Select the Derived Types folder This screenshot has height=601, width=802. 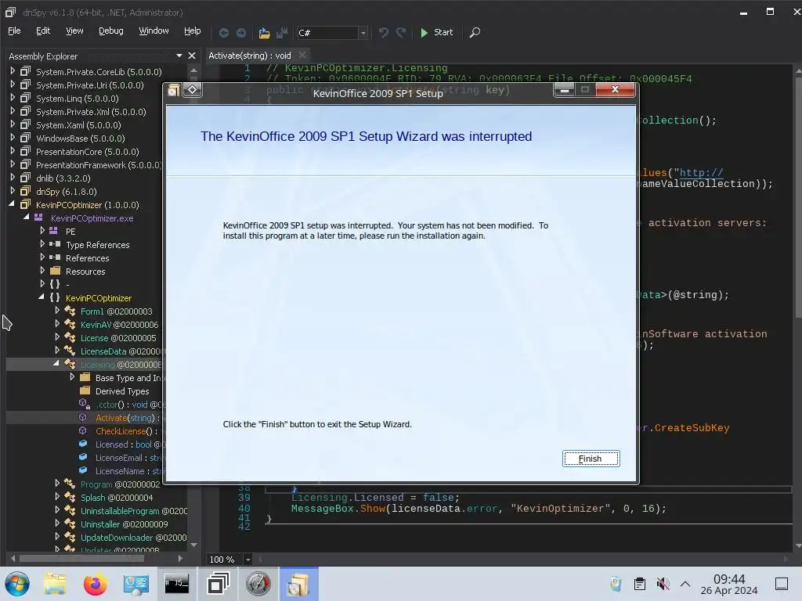point(122,391)
